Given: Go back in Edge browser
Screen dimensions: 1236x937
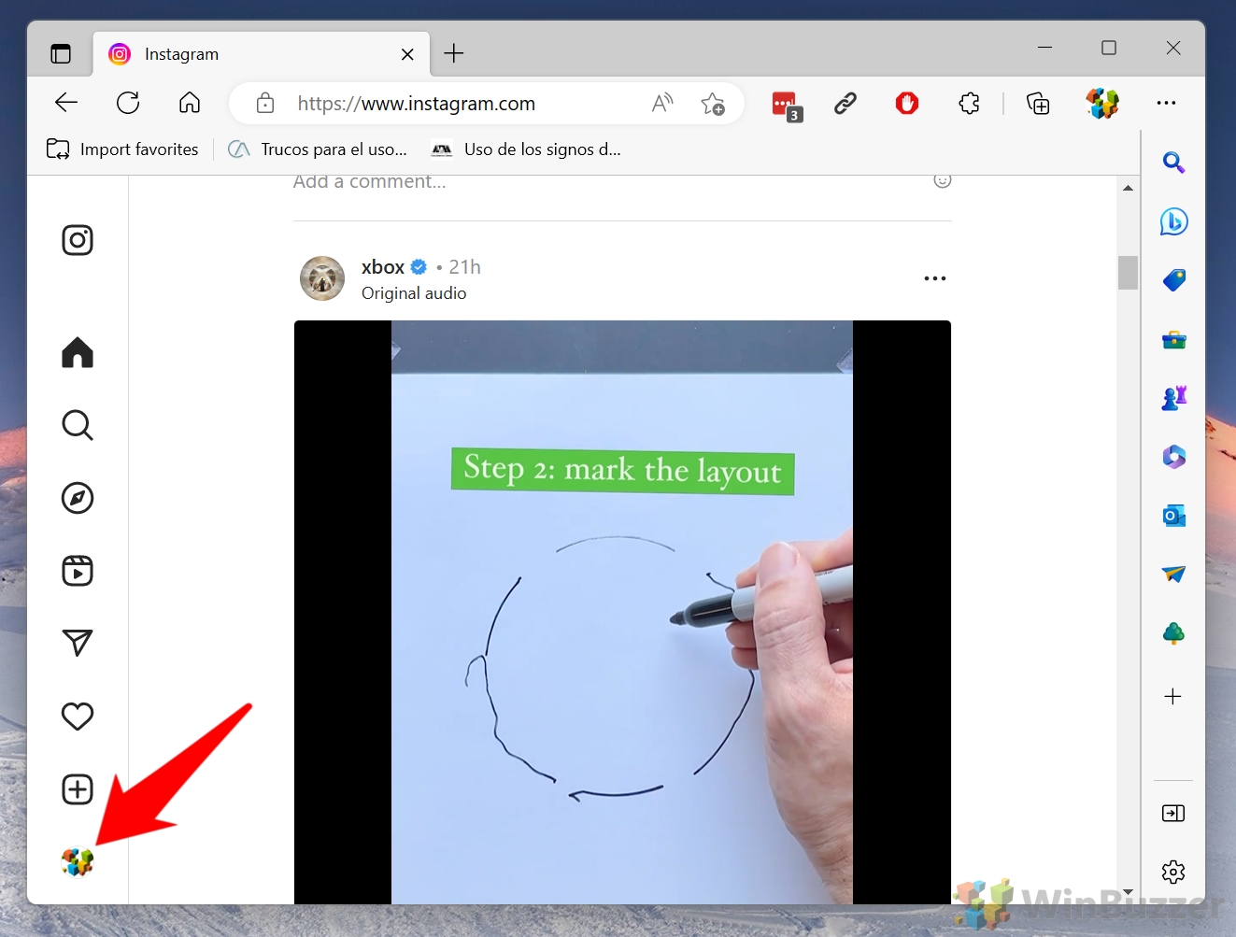Looking at the screenshot, I should click(x=66, y=103).
